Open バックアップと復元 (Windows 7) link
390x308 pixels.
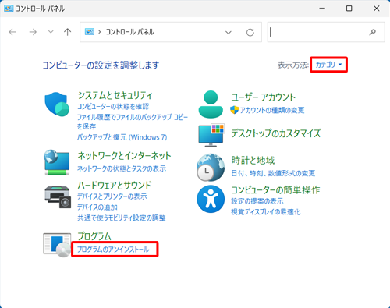(122, 137)
